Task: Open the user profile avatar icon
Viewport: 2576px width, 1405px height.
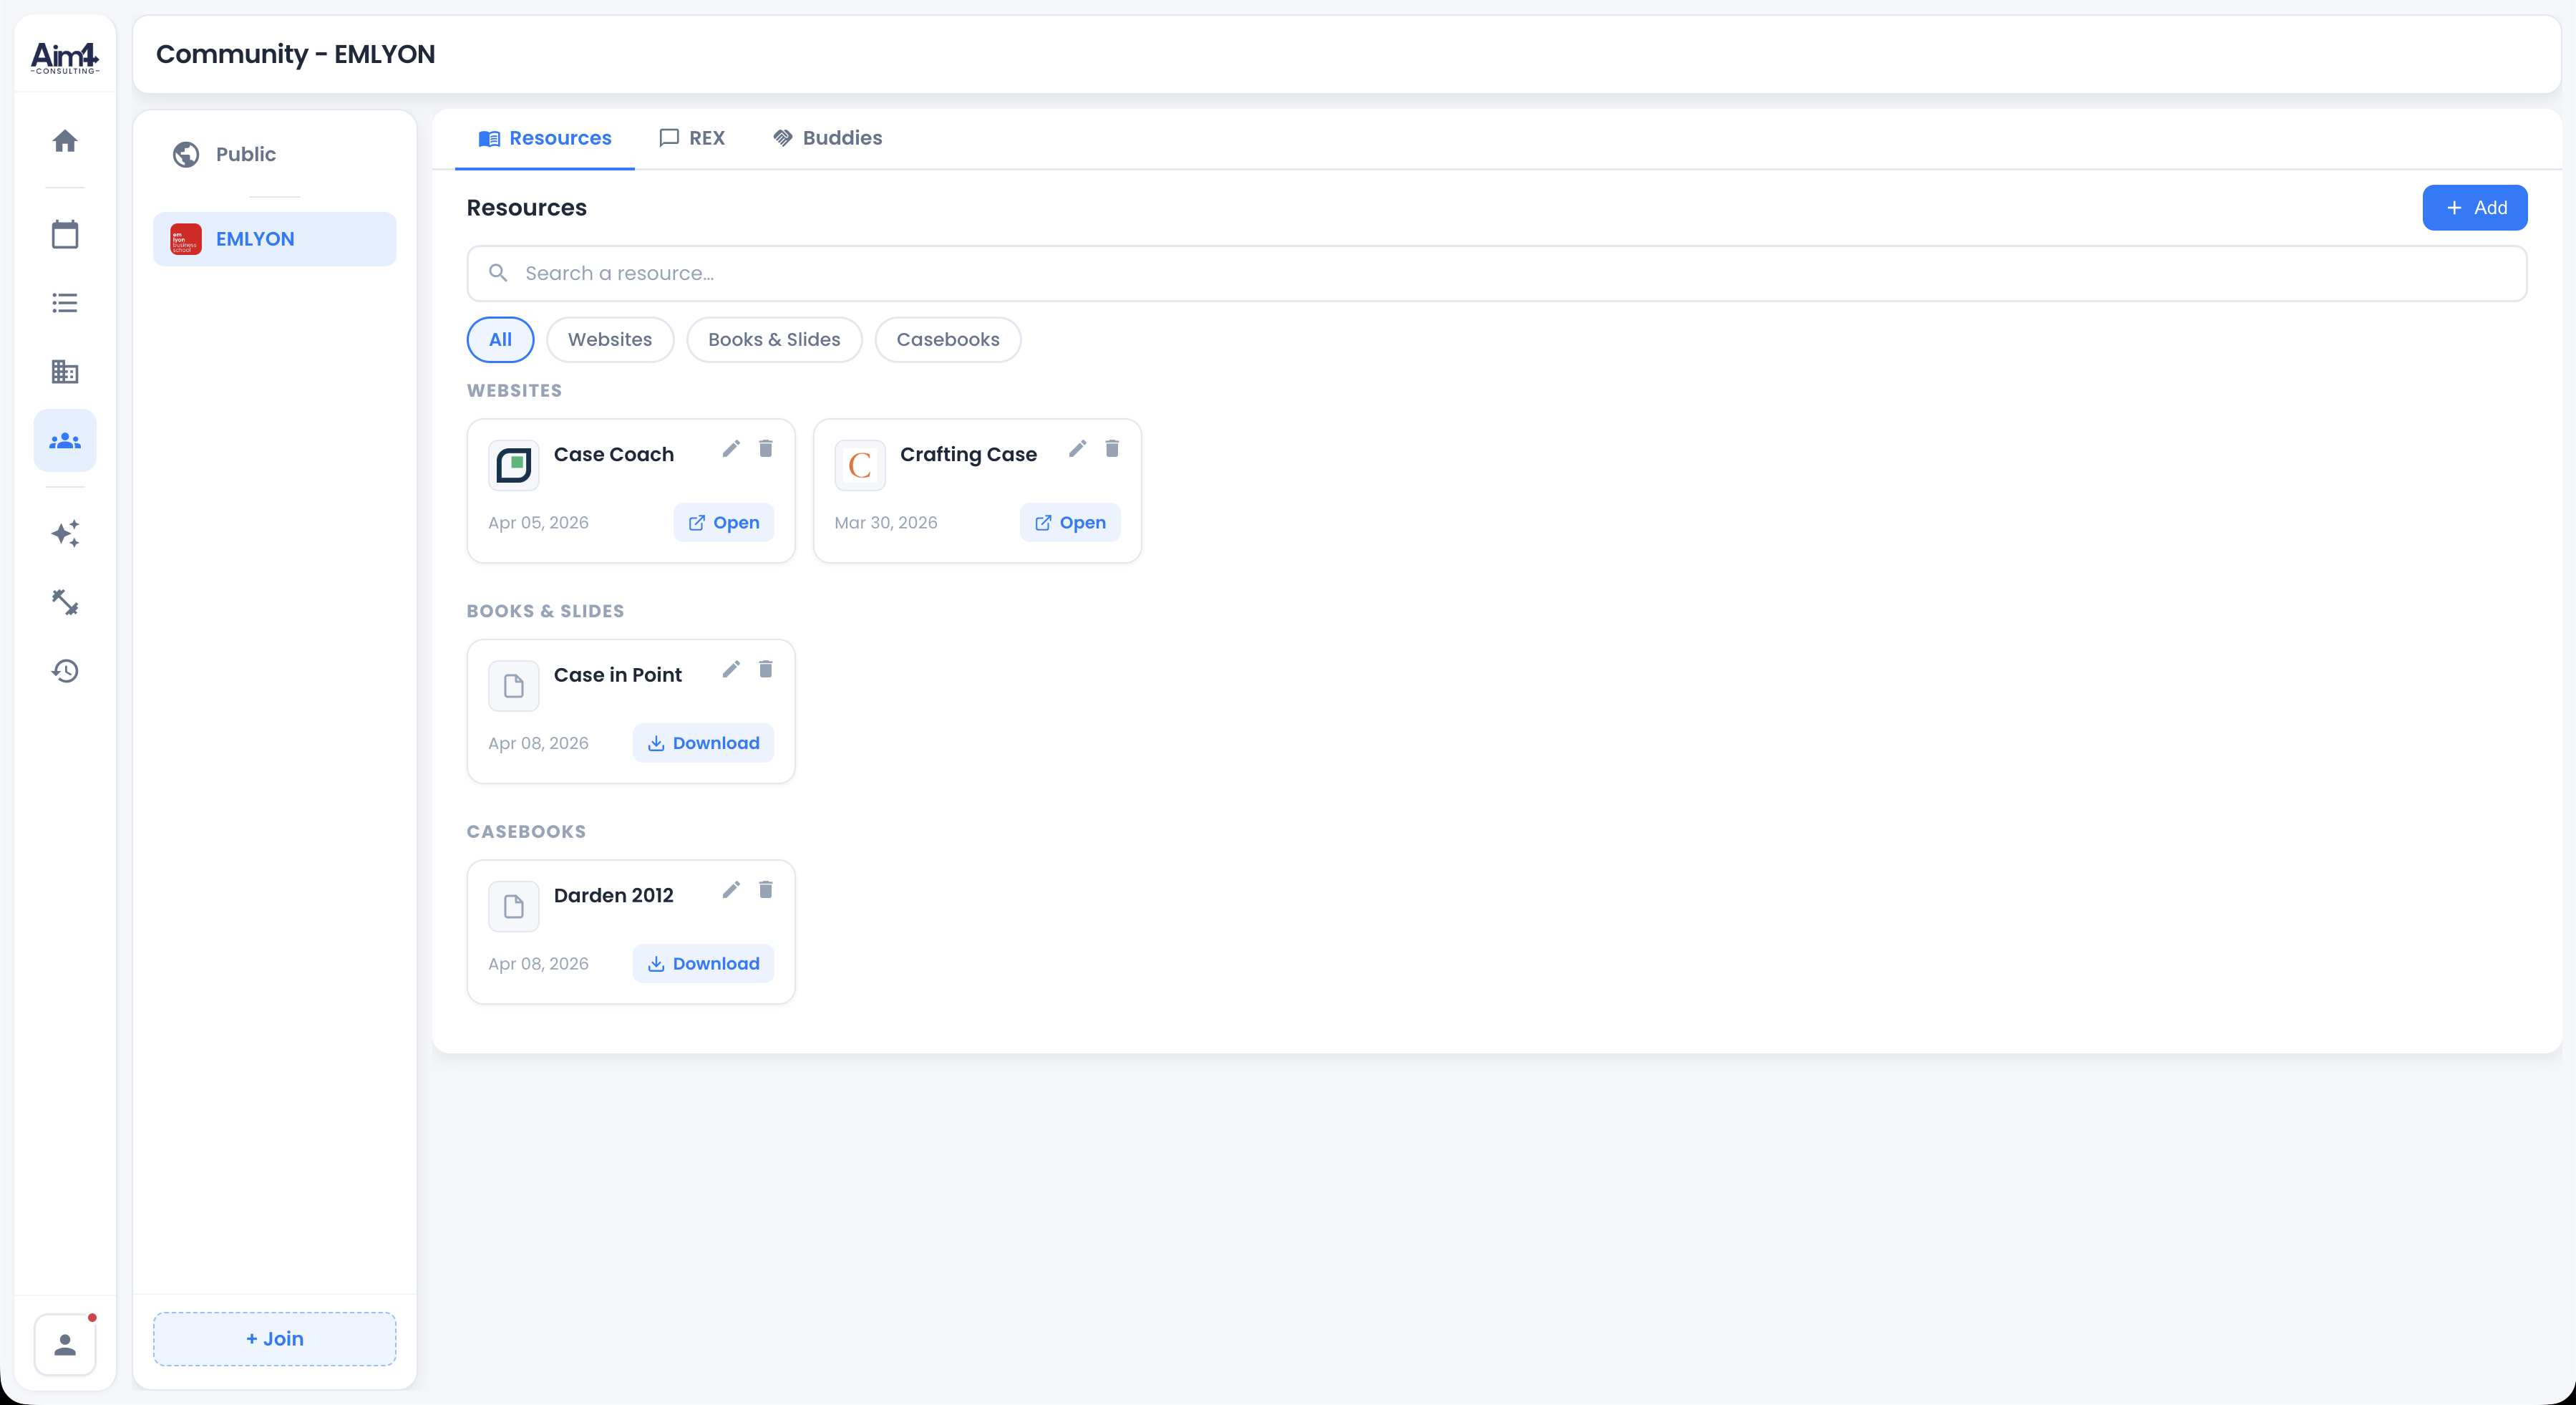Action: [x=65, y=1345]
